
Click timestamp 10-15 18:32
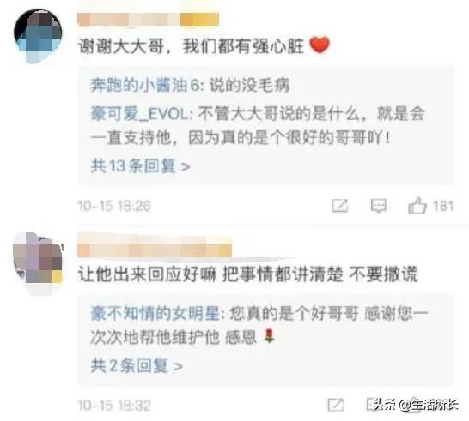[x=114, y=406]
